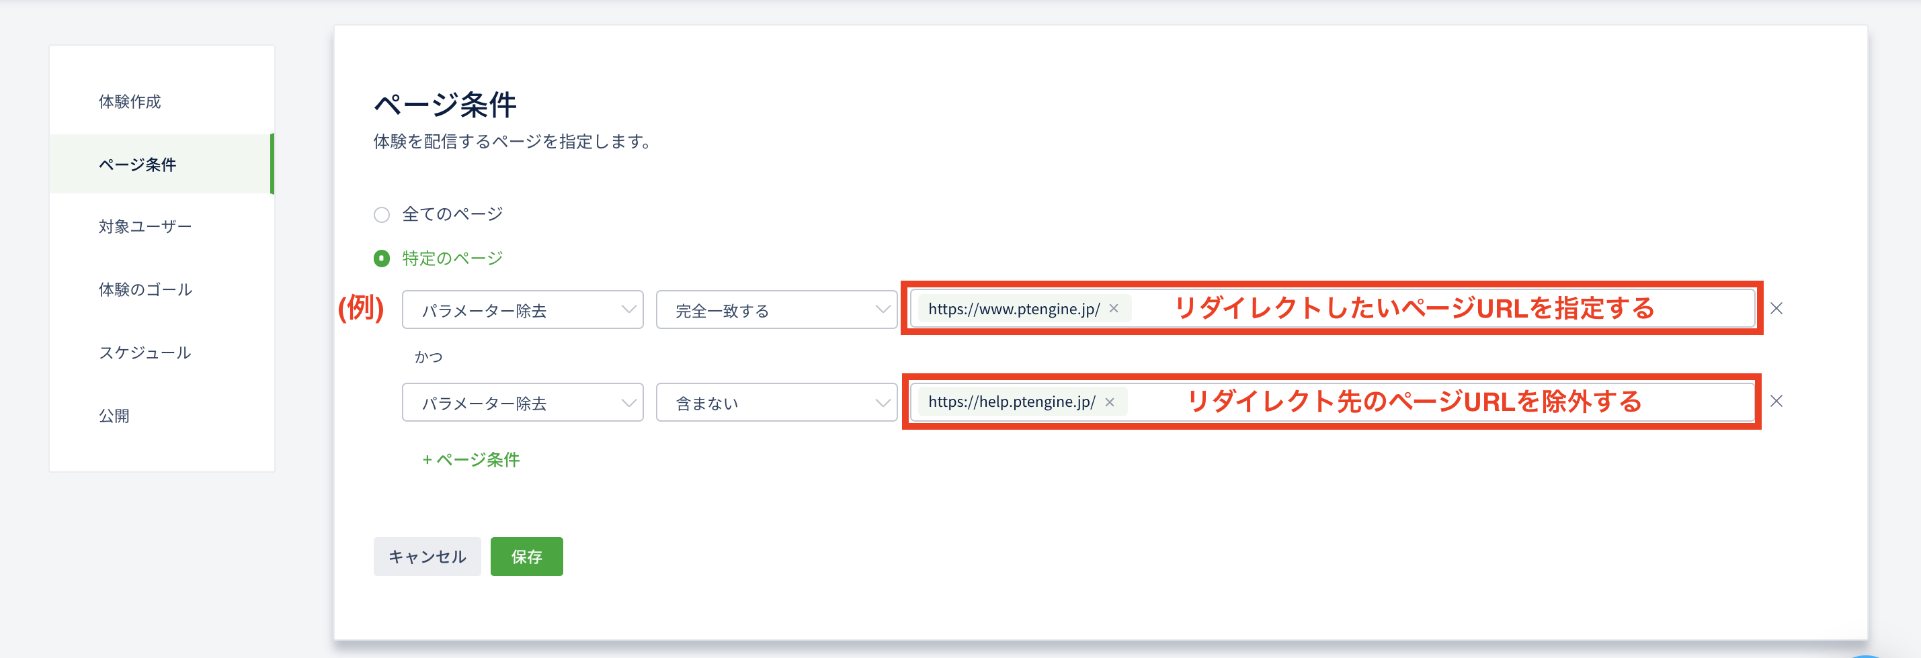1921x658 pixels.
Task: Click the https://www.ptengine.jp/ tag text
Action: pyautogui.click(x=1014, y=308)
